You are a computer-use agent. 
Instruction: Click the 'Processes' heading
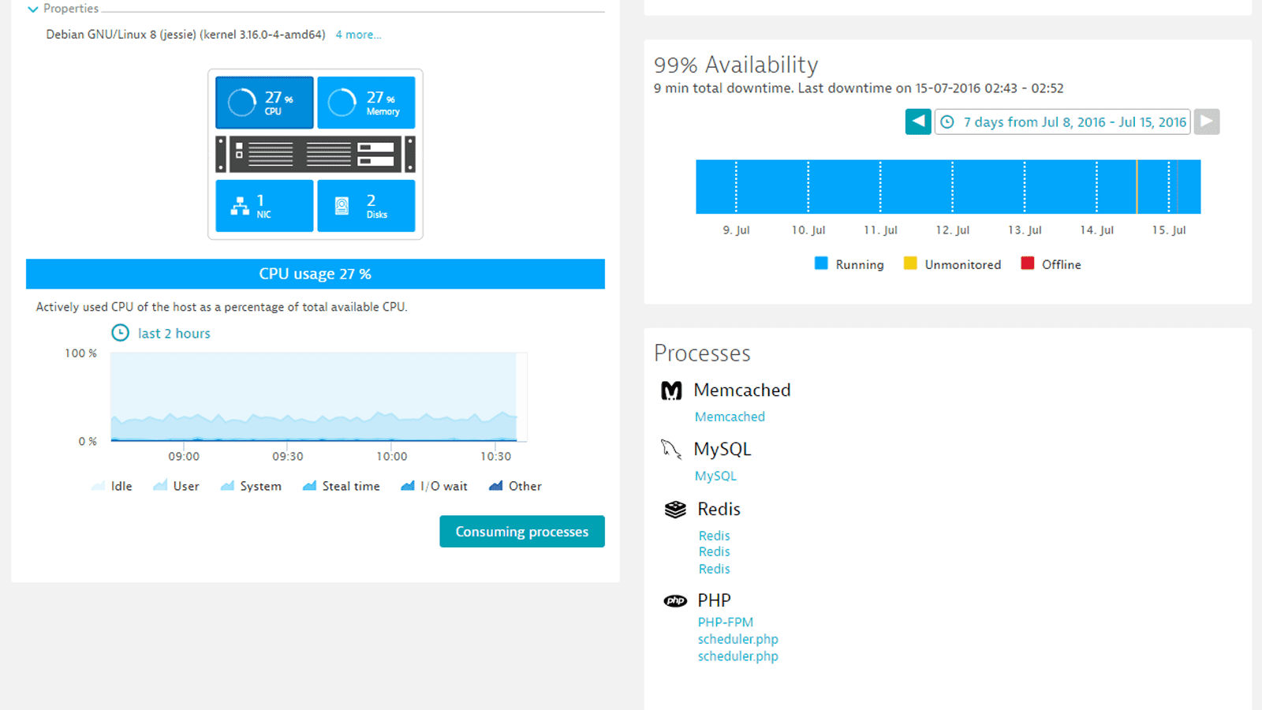(x=702, y=353)
